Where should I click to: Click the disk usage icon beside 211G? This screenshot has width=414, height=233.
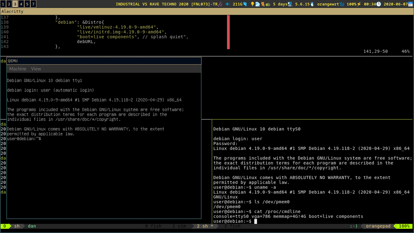(245, 4)
